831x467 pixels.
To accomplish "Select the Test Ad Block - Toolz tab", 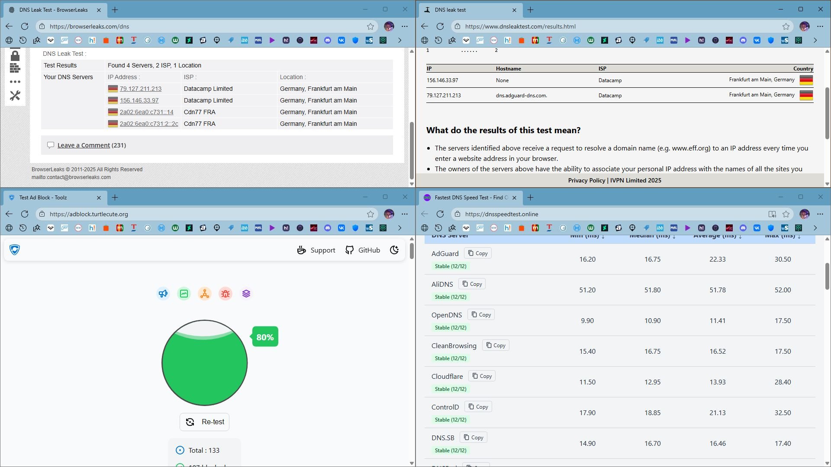I will (x=55, y=198).
